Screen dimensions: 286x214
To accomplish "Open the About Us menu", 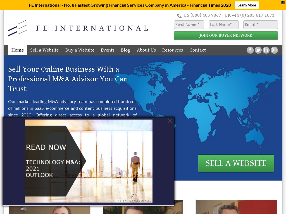I will pos(146,50).
